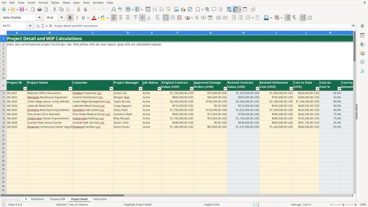This screenshot has width=368, height=207.
Task: Open the sidebar Navigator compass icon
Action: (x=362, y=62)
